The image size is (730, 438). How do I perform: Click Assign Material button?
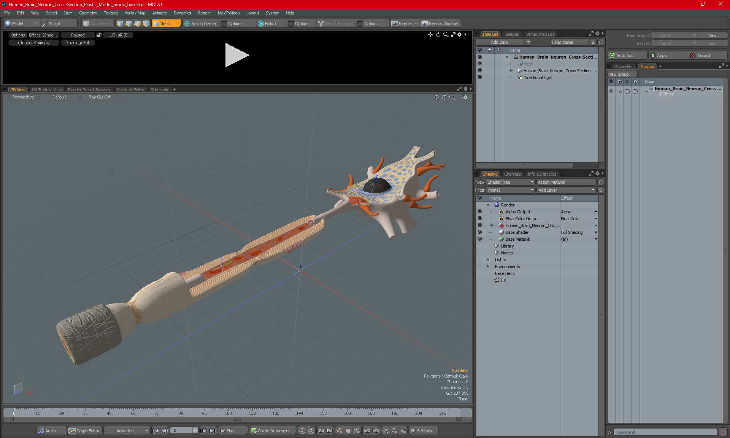(x=566, y=182)
